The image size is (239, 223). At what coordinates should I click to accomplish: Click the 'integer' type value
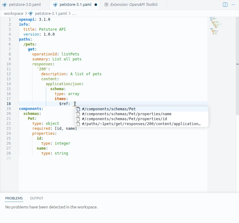63,143
